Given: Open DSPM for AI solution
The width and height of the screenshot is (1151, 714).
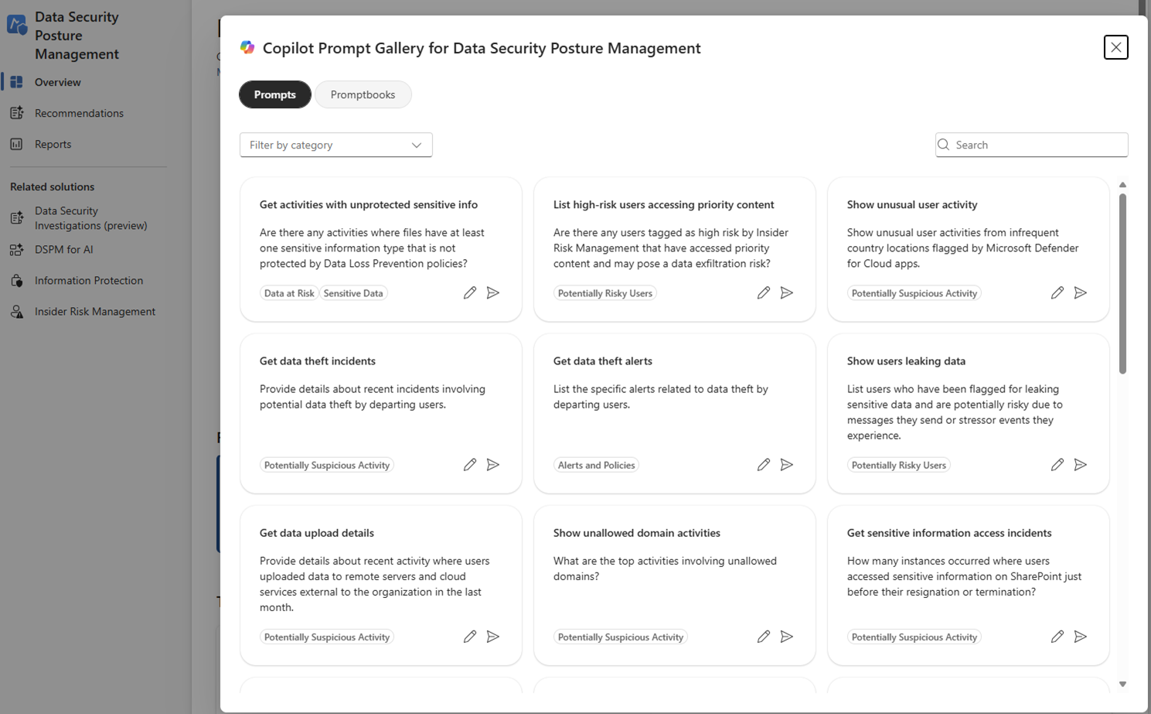Looking at the screenshot, I should coord(63,249).
